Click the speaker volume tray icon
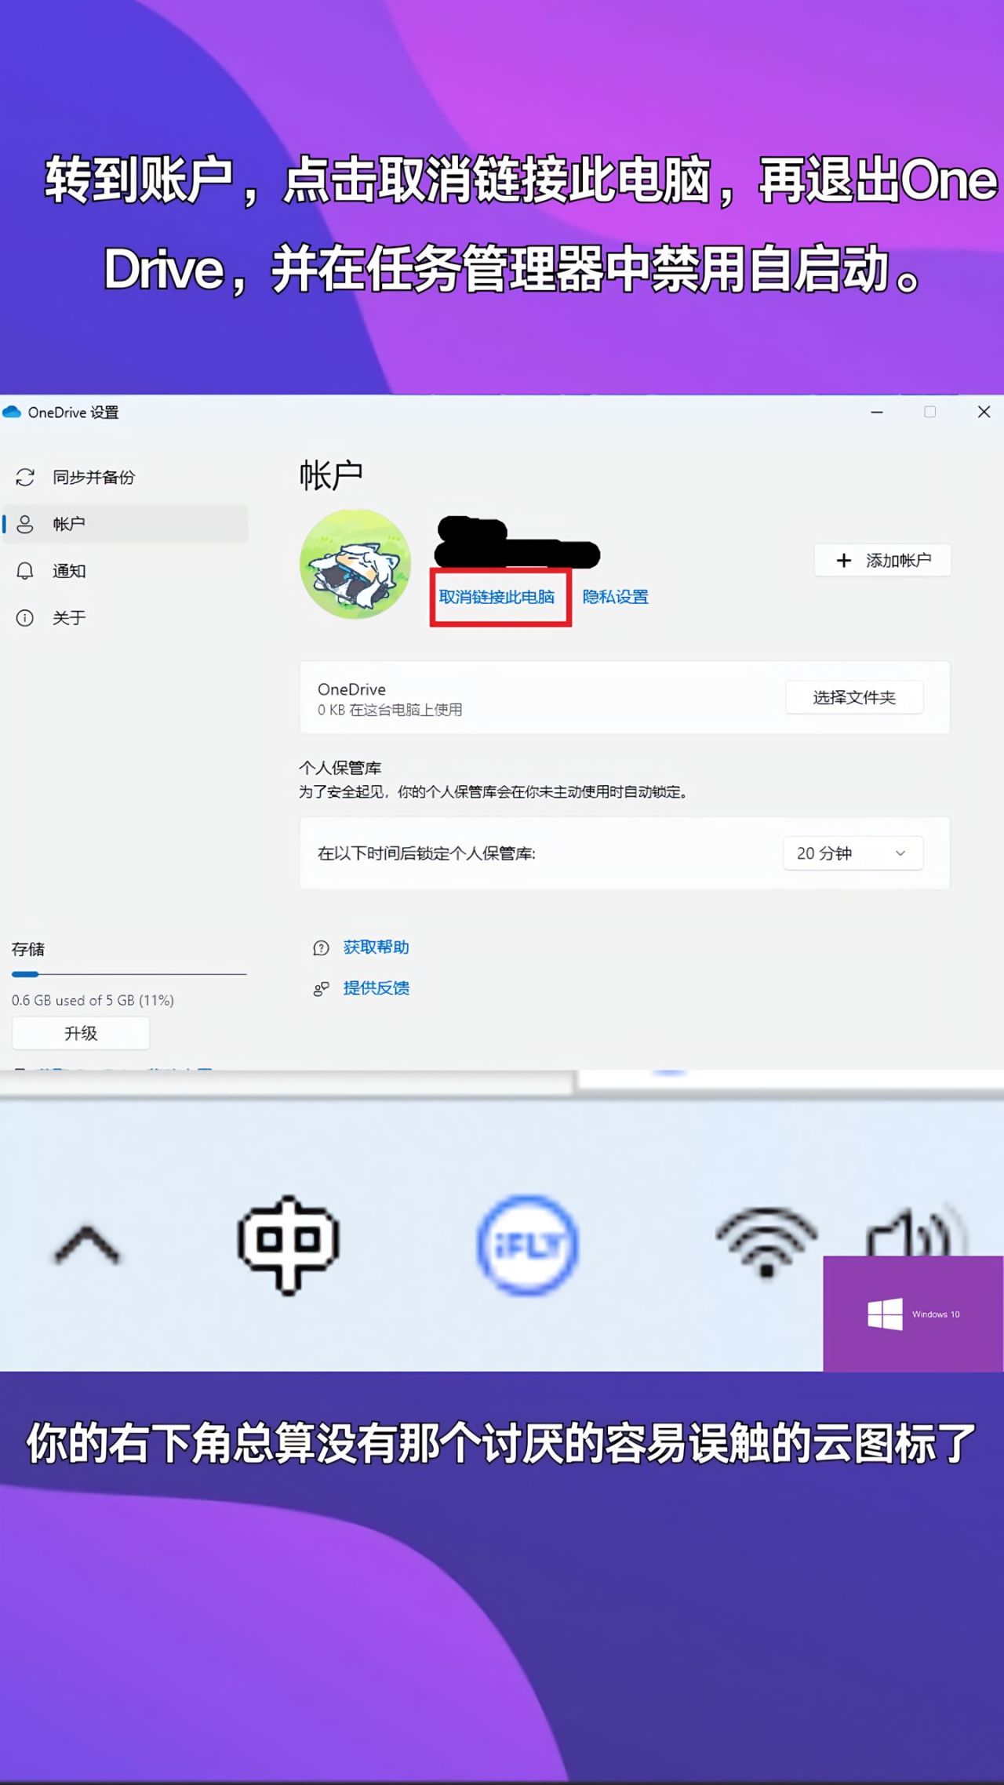The width and height of the screenshot is (1004, 1785). click(915, 1231)
